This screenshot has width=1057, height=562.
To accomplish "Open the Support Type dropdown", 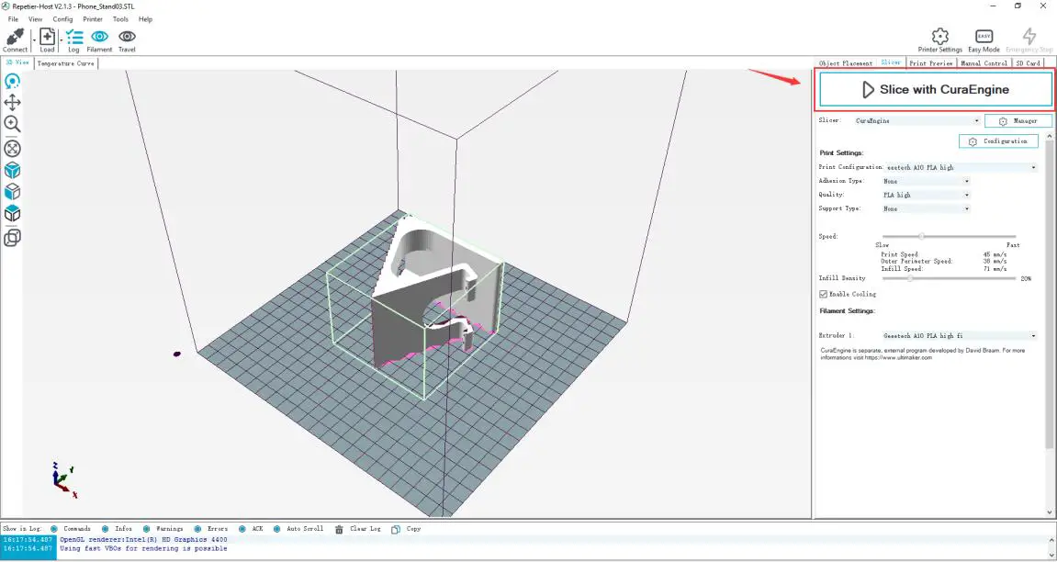I will point(925,208).
